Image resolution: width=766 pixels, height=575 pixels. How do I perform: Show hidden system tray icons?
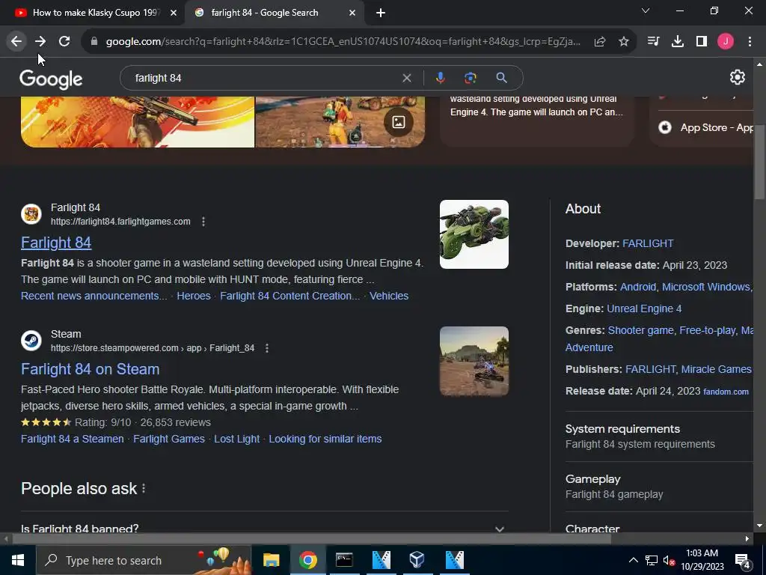(633, 560)
